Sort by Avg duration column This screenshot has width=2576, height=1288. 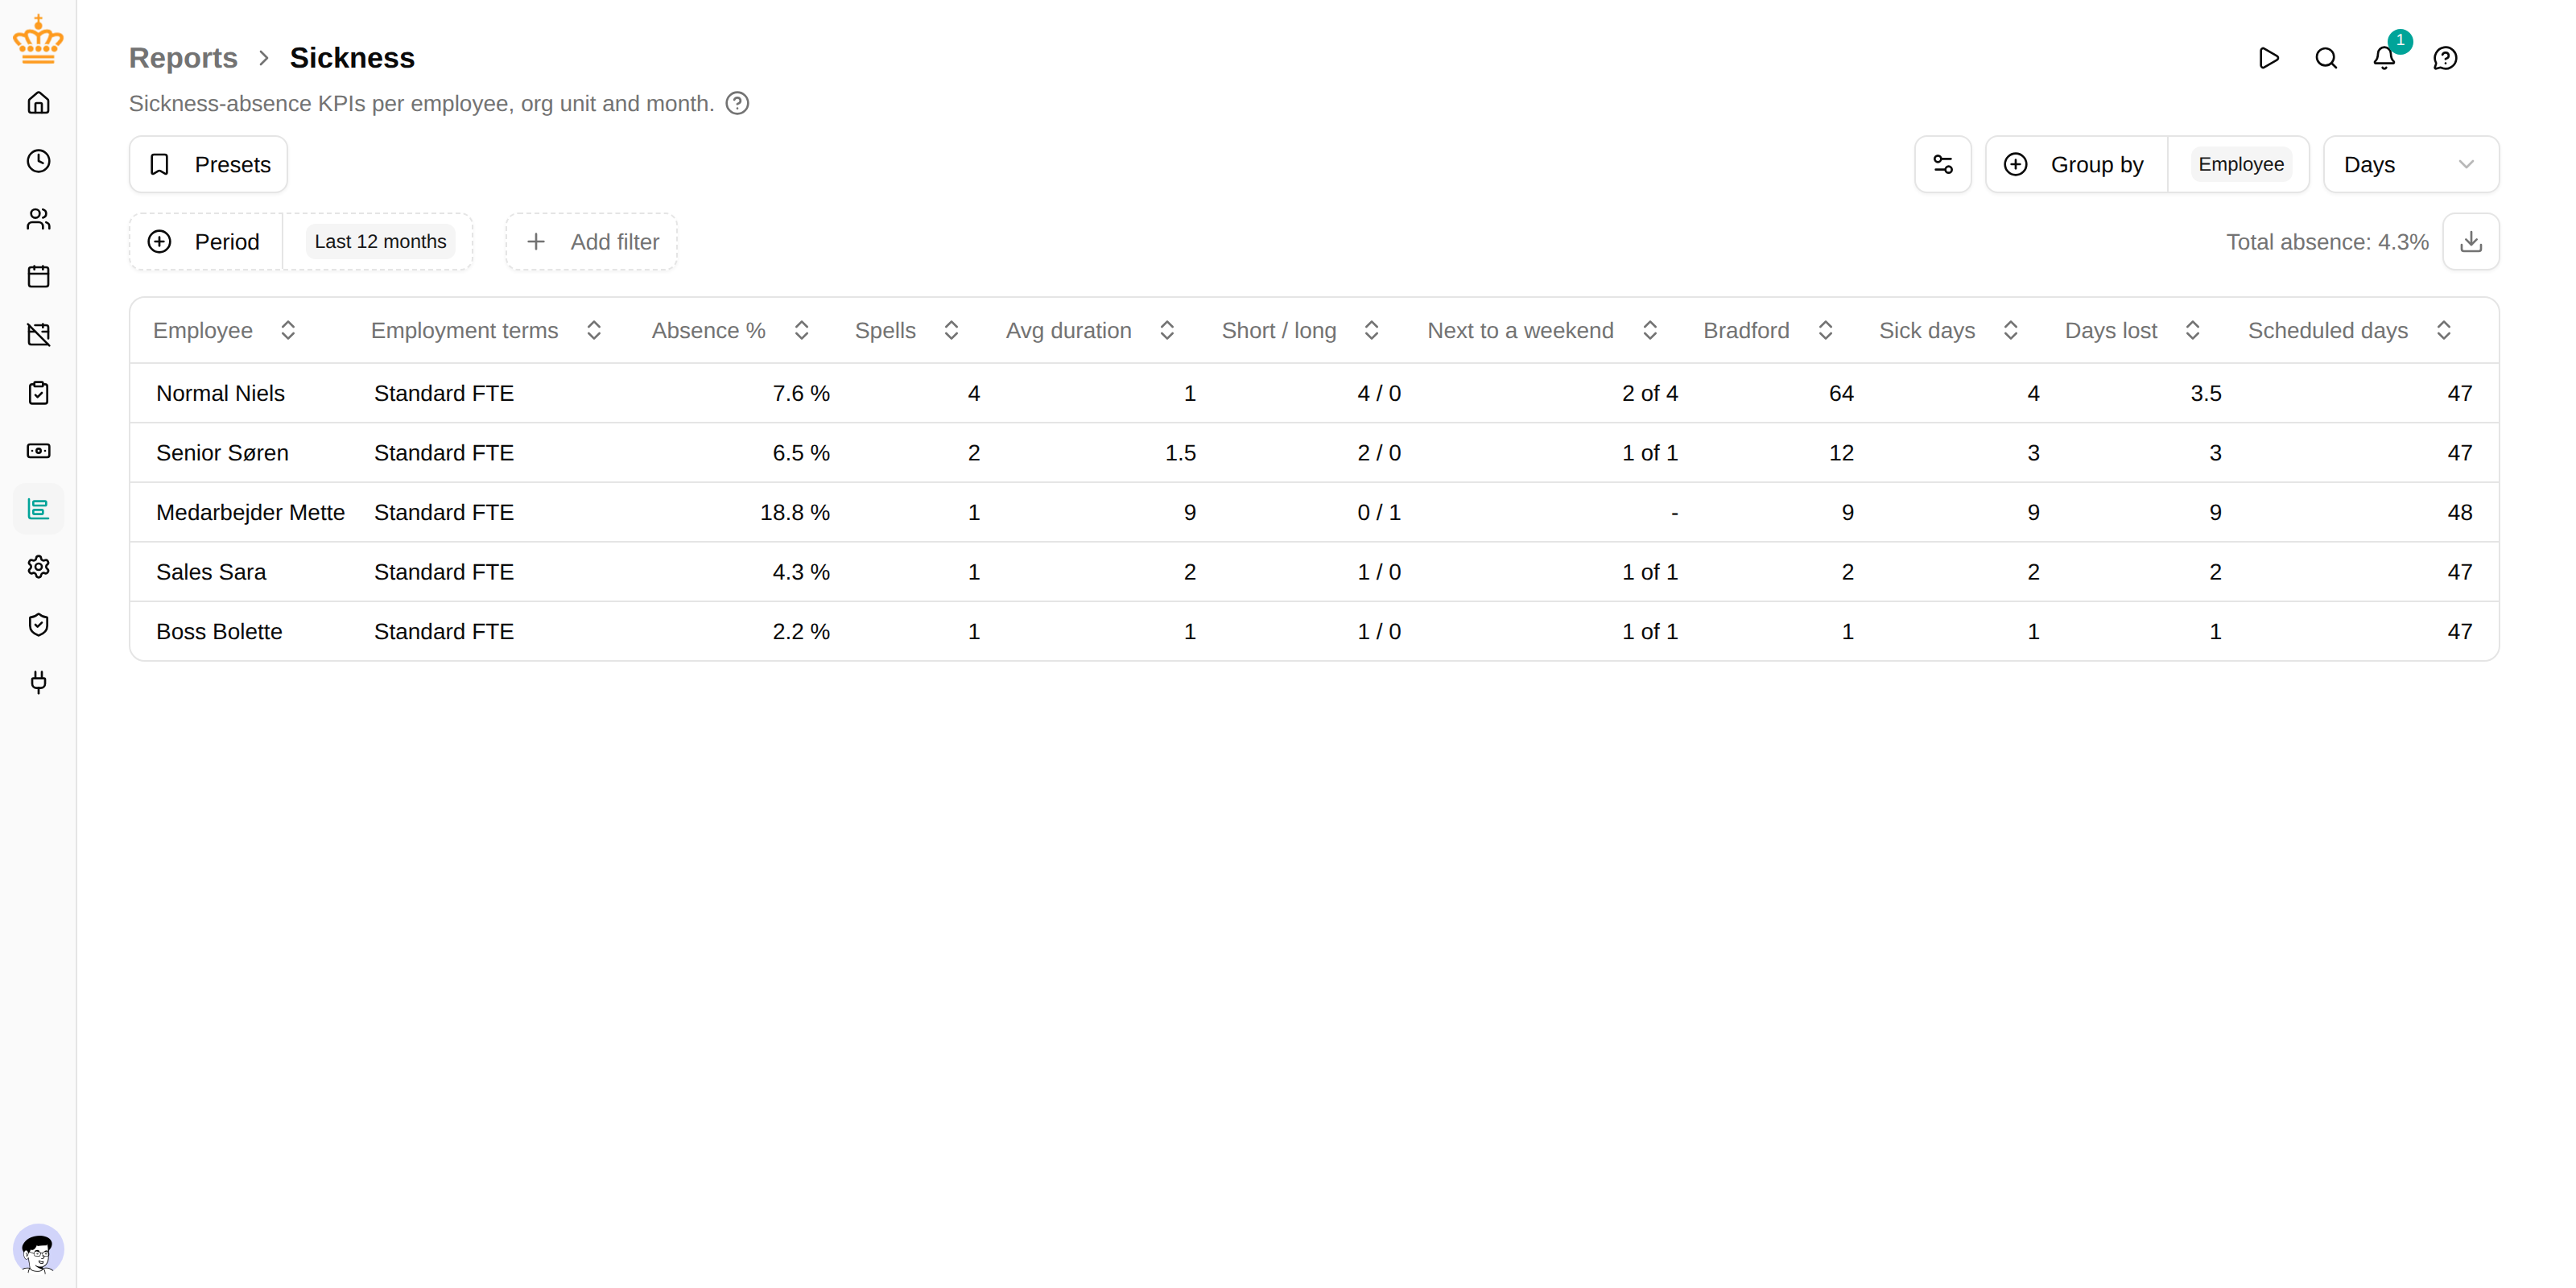coord(1091,331)
